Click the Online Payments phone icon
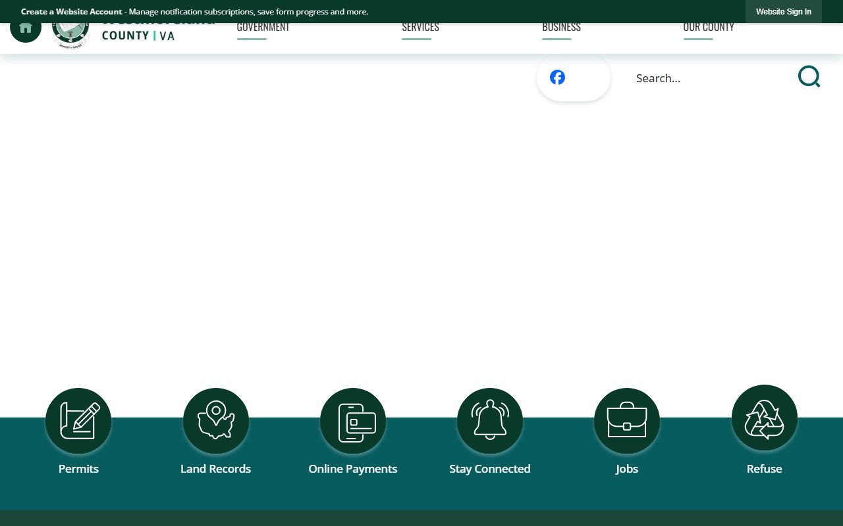Viewport: 843px width, 526px height. 352,421
